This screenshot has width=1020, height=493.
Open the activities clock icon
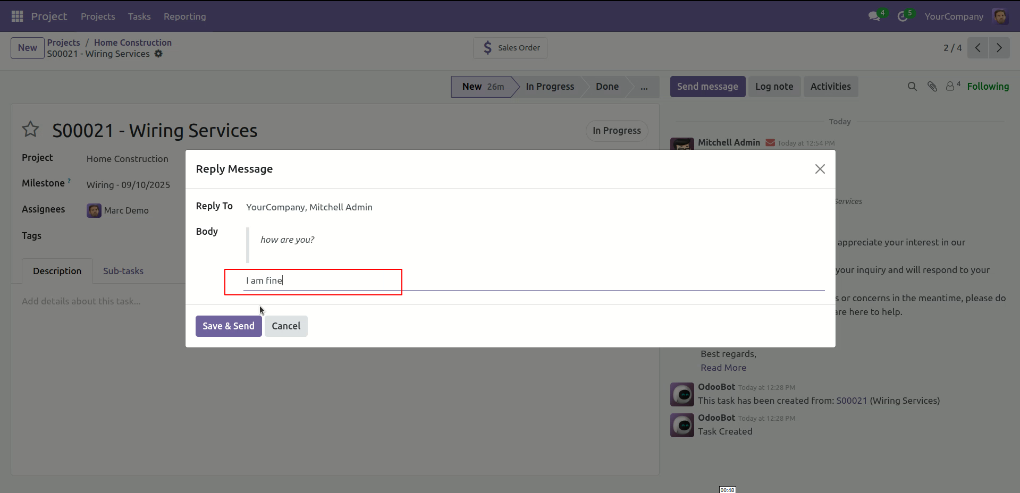pyautogui.click(x=903, y=16)
